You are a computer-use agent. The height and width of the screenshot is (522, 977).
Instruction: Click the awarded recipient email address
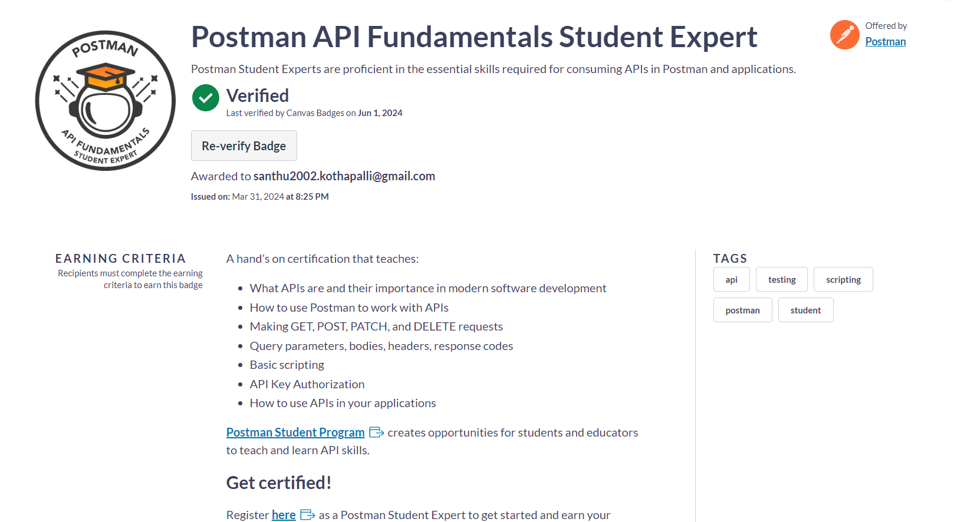coord(344,176)
